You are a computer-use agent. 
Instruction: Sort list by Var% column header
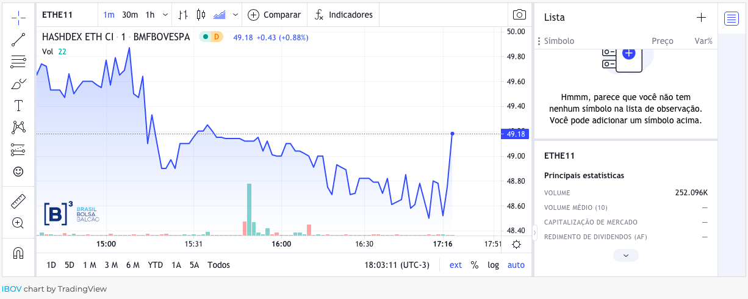point(703,41)
